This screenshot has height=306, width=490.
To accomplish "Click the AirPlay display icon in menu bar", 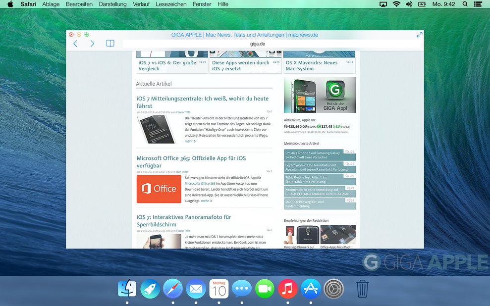I will click(383, 4).
